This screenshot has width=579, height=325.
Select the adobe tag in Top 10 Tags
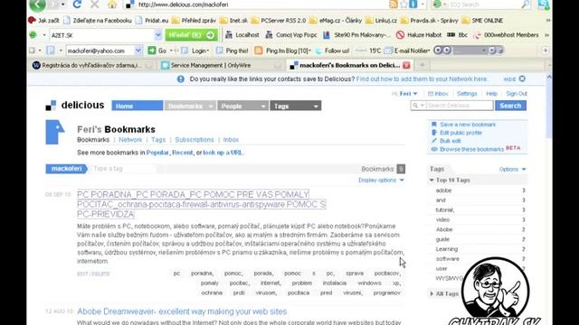point(443,190)
